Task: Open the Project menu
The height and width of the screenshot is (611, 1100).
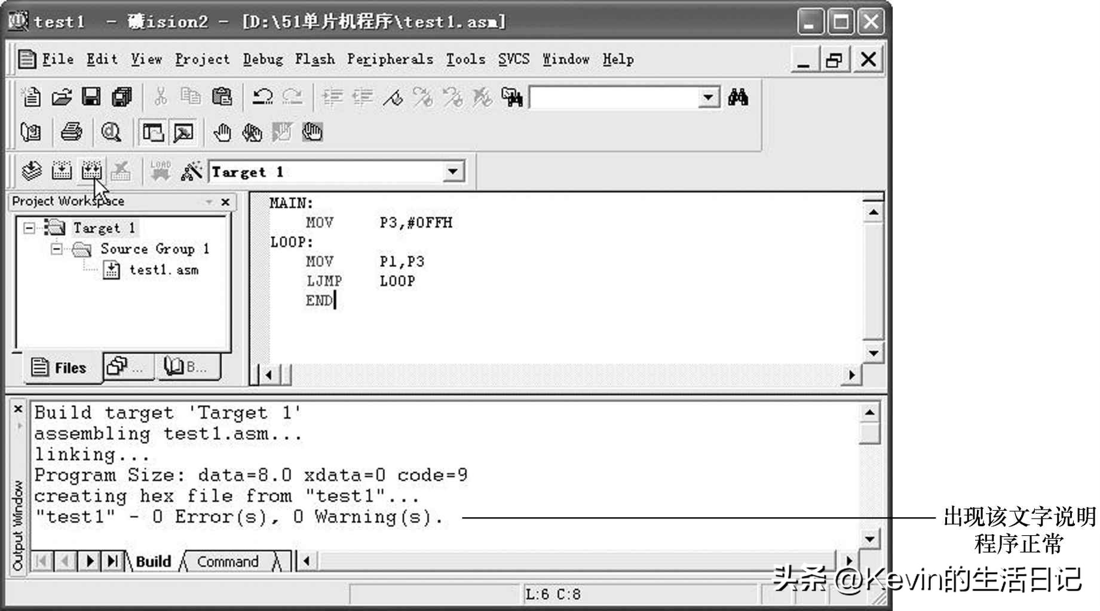Action: click(x=202, y=59)
